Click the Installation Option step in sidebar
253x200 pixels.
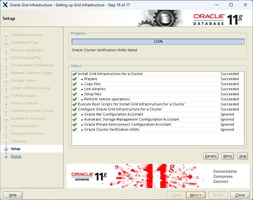(x=26, y=35)
